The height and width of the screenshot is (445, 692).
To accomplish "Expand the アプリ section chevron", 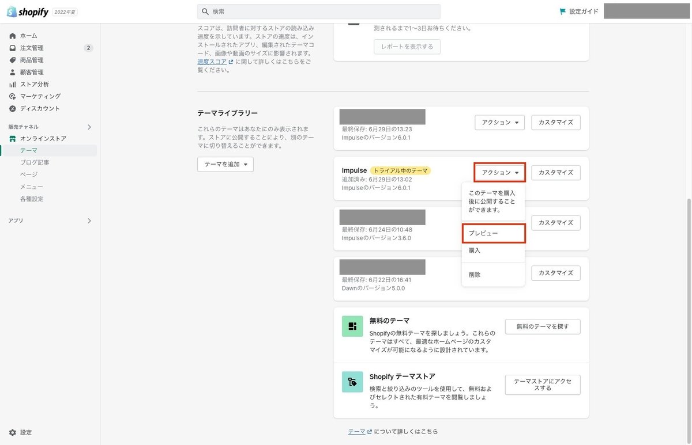I will 89,220.
